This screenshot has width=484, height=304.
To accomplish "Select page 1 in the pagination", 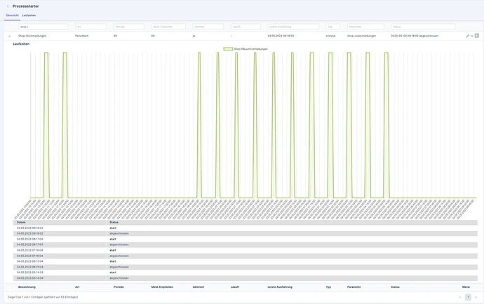I will pyautogui.click(x=468, y=297).
